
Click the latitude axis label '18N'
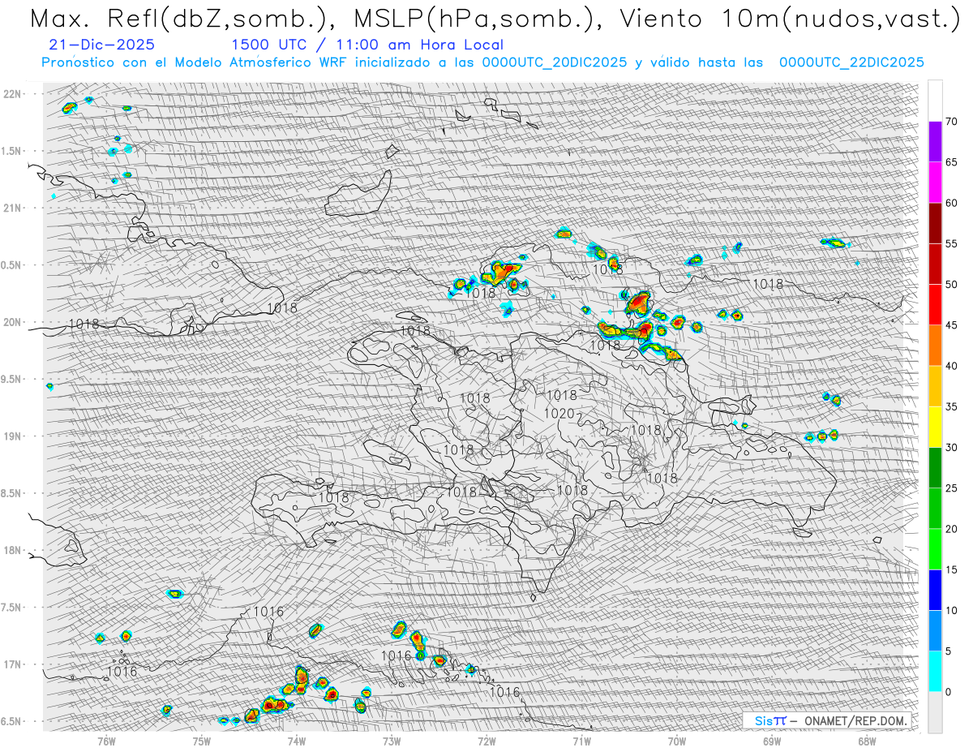tap(13, 550)
